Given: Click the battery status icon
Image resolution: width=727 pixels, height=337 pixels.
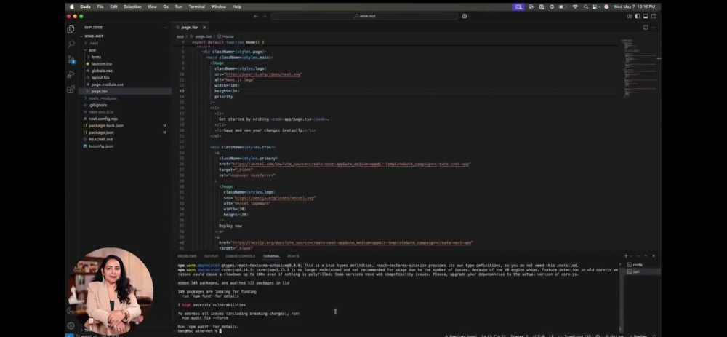Looking at the screenshot, I should coord(563,7).
